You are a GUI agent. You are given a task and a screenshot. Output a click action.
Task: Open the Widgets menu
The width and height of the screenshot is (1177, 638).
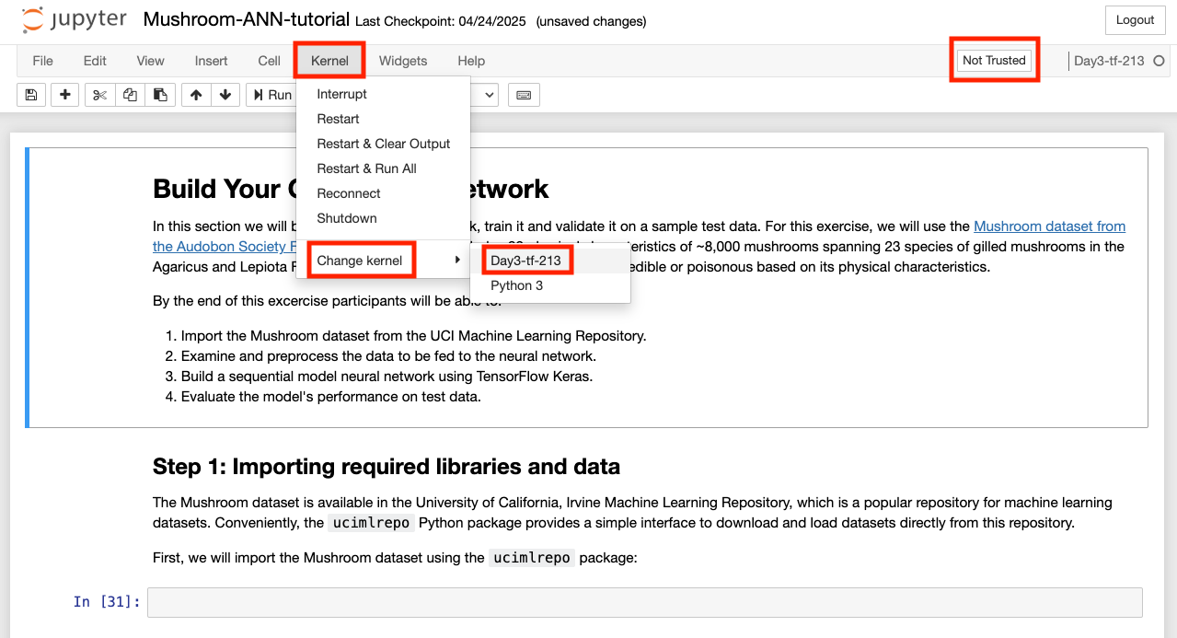[x=403, y=61]
